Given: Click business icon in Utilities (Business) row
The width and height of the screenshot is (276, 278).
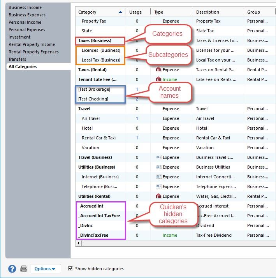Looking at the screenshot, I should (x=158, y=167).
